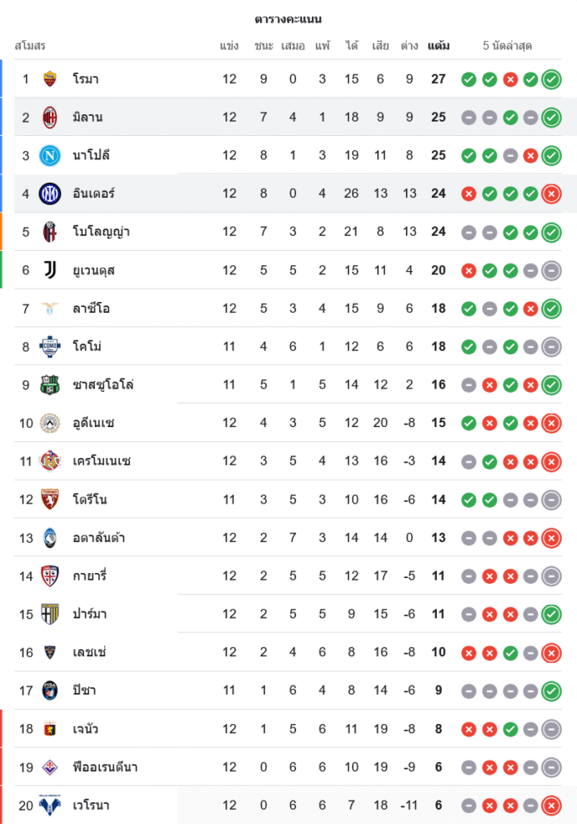Click the สโมสร club column header

pyautogui.click(x=30, y=46)
